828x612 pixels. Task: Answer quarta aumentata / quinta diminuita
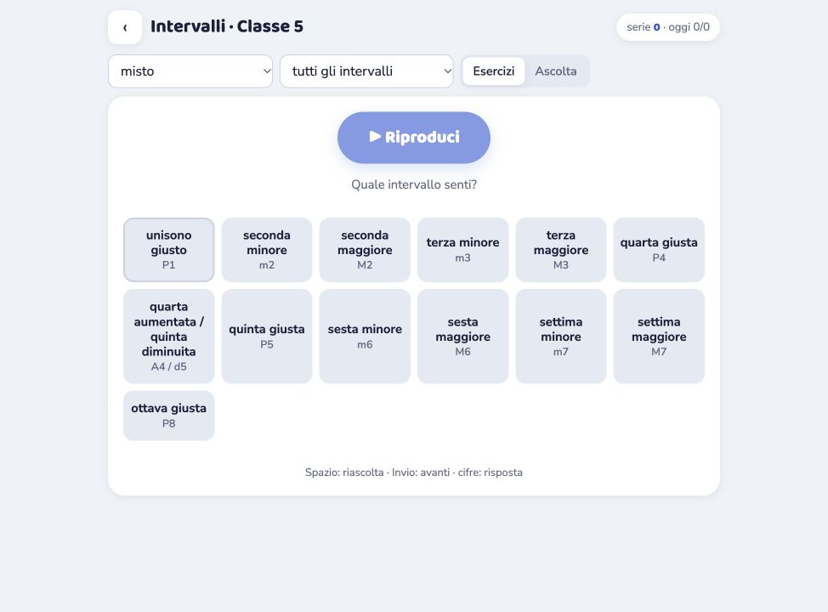[169, 337]
